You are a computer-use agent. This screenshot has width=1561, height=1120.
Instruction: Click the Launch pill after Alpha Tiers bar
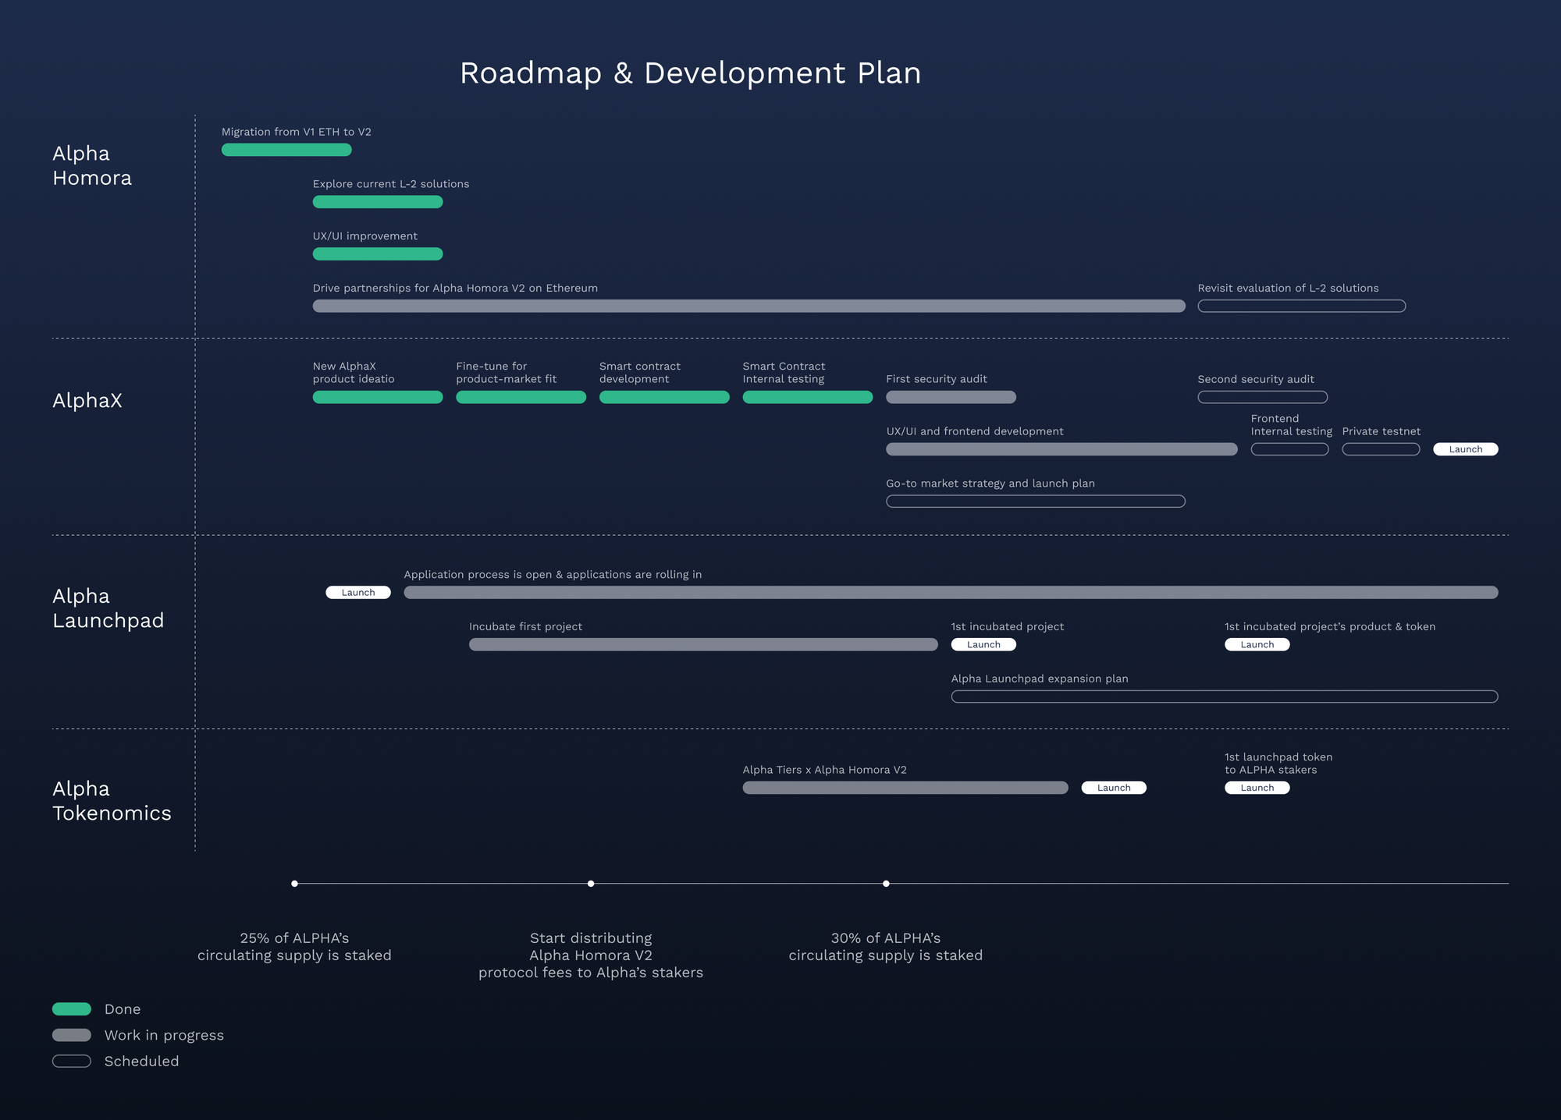point(1113,788)
